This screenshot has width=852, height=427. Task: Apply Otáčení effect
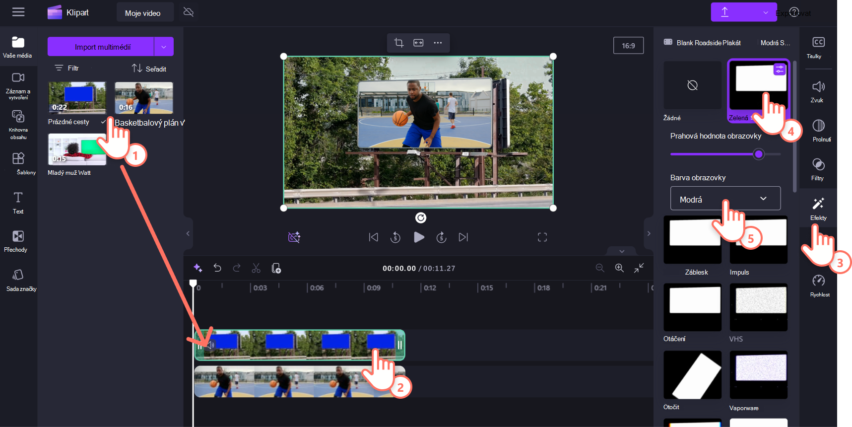tap(693, 307)
